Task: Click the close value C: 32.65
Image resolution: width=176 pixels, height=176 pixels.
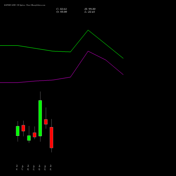Action: point(62,9)
